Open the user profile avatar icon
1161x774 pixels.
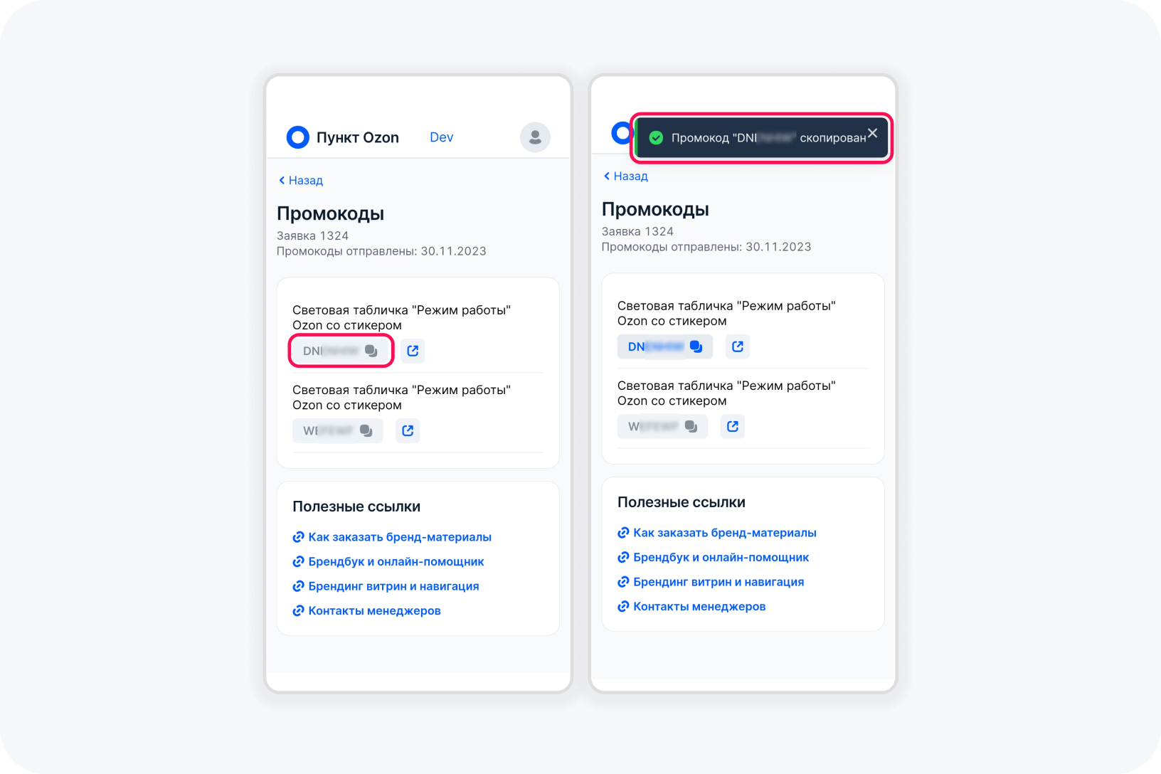[535, 137]
